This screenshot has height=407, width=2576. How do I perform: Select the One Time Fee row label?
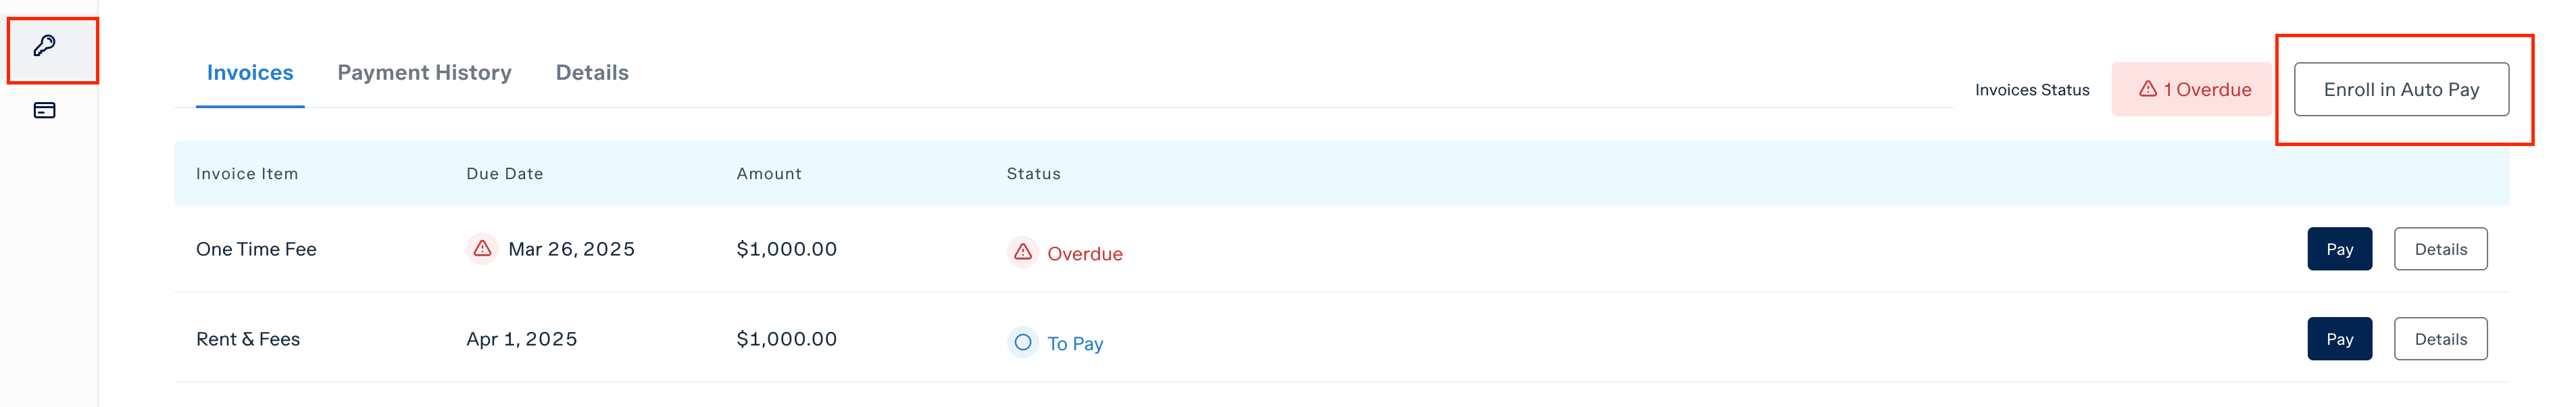tap(256, 249)
